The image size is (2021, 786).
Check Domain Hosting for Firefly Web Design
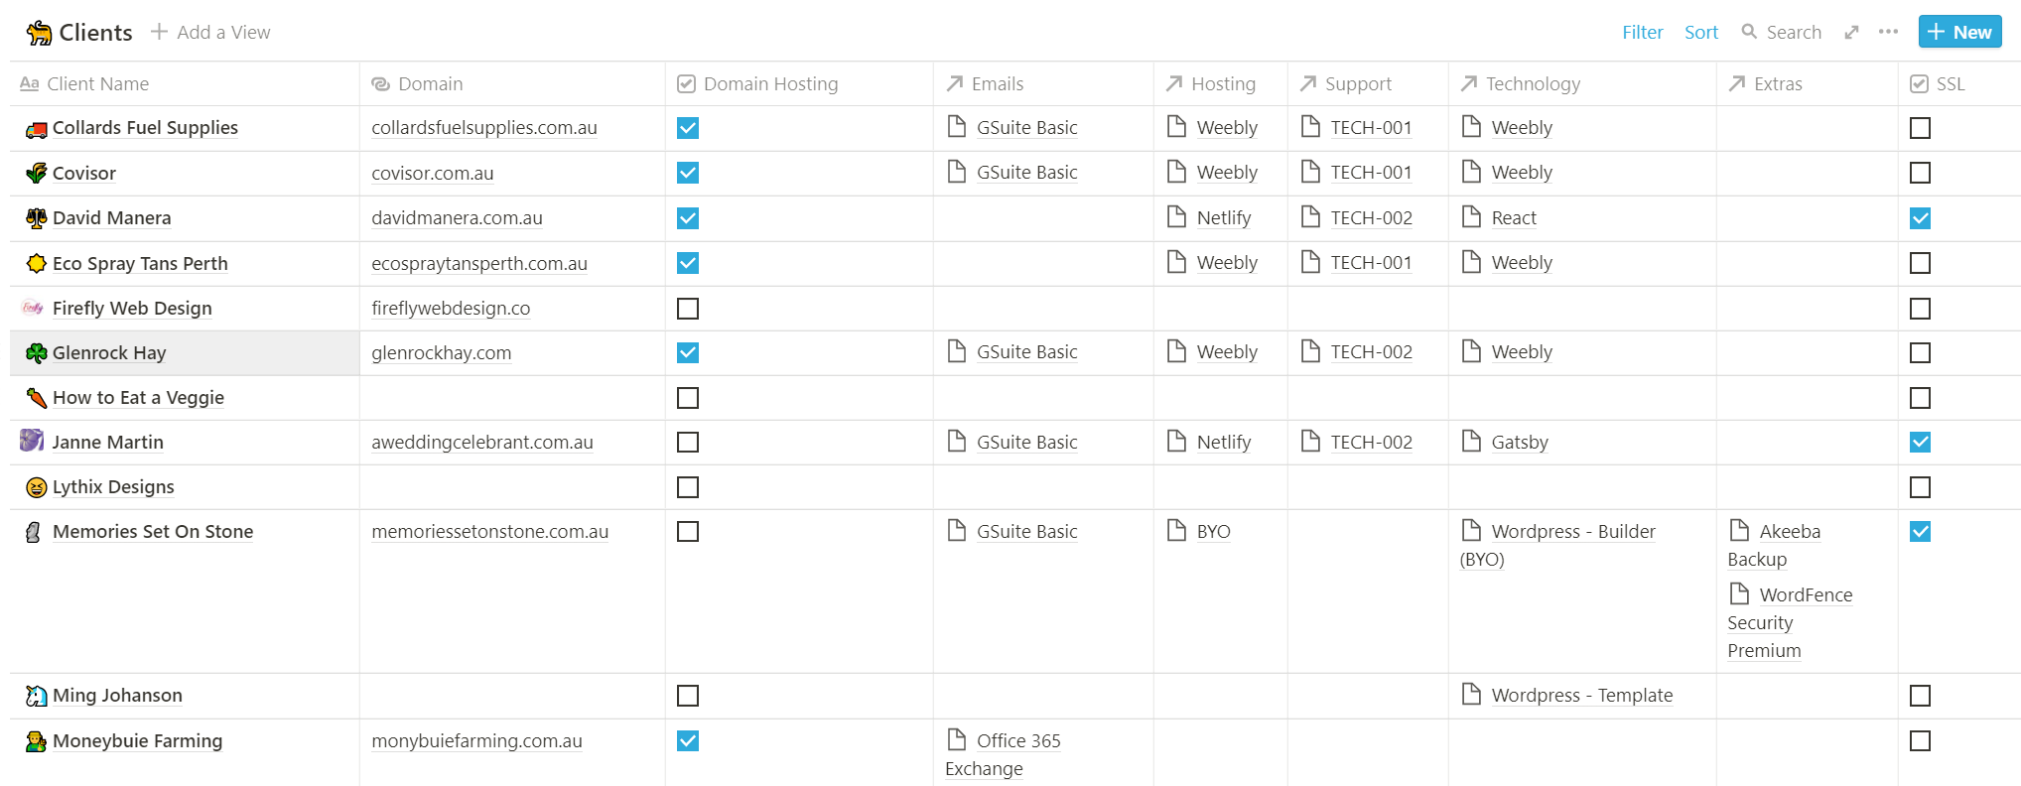(x=688, y=309)
